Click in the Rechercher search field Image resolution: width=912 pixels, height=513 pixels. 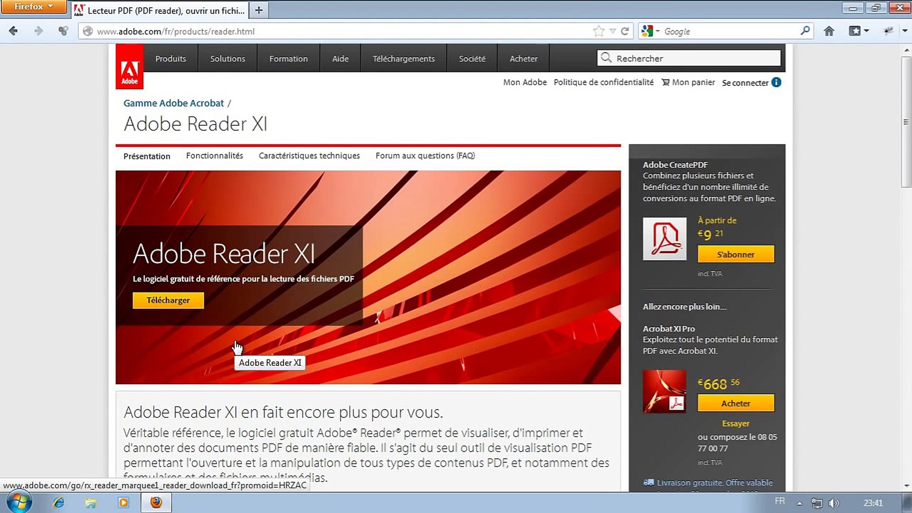[693, 58]
